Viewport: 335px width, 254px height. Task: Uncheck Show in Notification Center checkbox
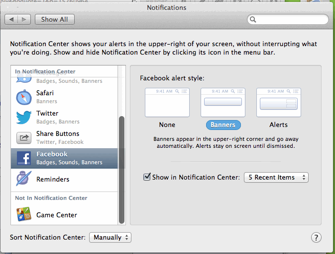[147, 177]
